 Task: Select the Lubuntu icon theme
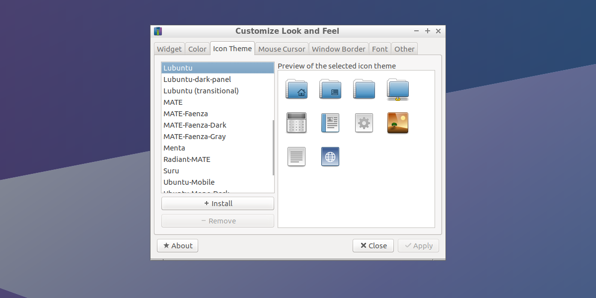coord(218,68)
